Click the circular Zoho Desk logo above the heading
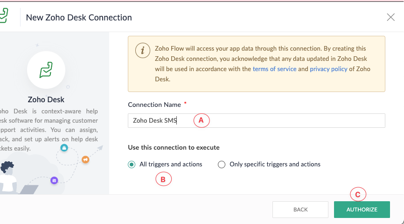 click(46, 70)
